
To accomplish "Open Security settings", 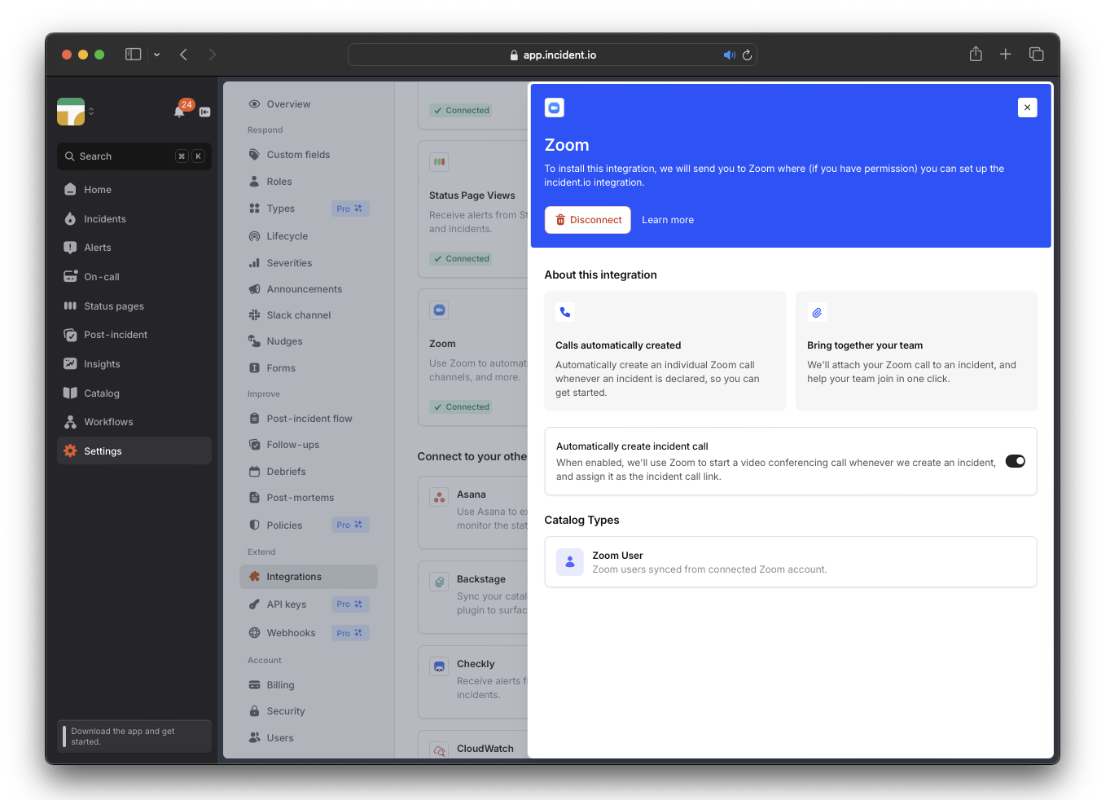I will [309, 711].
